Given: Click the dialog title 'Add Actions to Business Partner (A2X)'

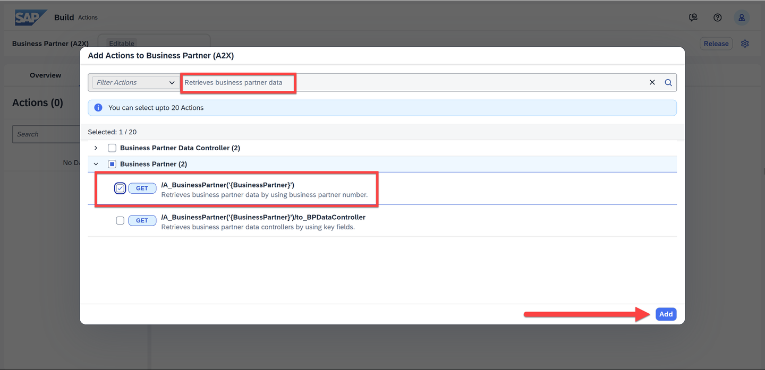Looking at the screenshot, I should coord(161,55).
